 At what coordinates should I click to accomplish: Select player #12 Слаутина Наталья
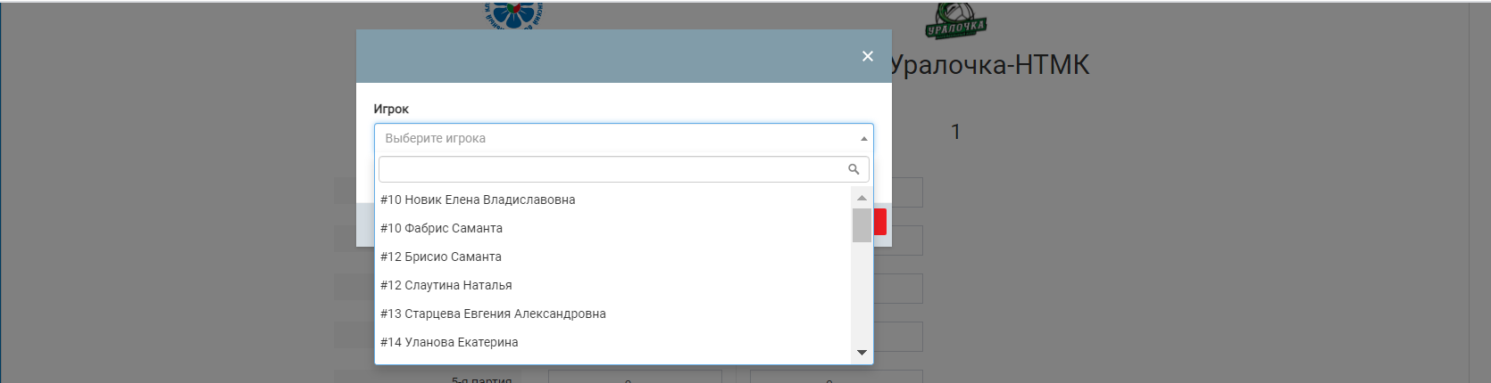(x=446, y=285)
